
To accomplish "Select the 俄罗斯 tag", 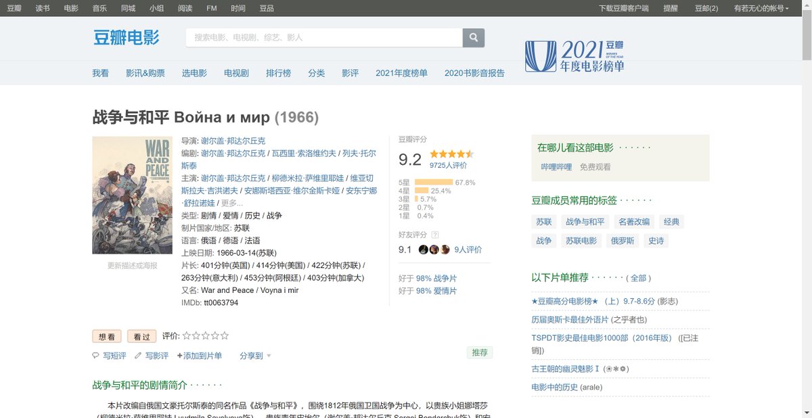I will click(623, 241).
